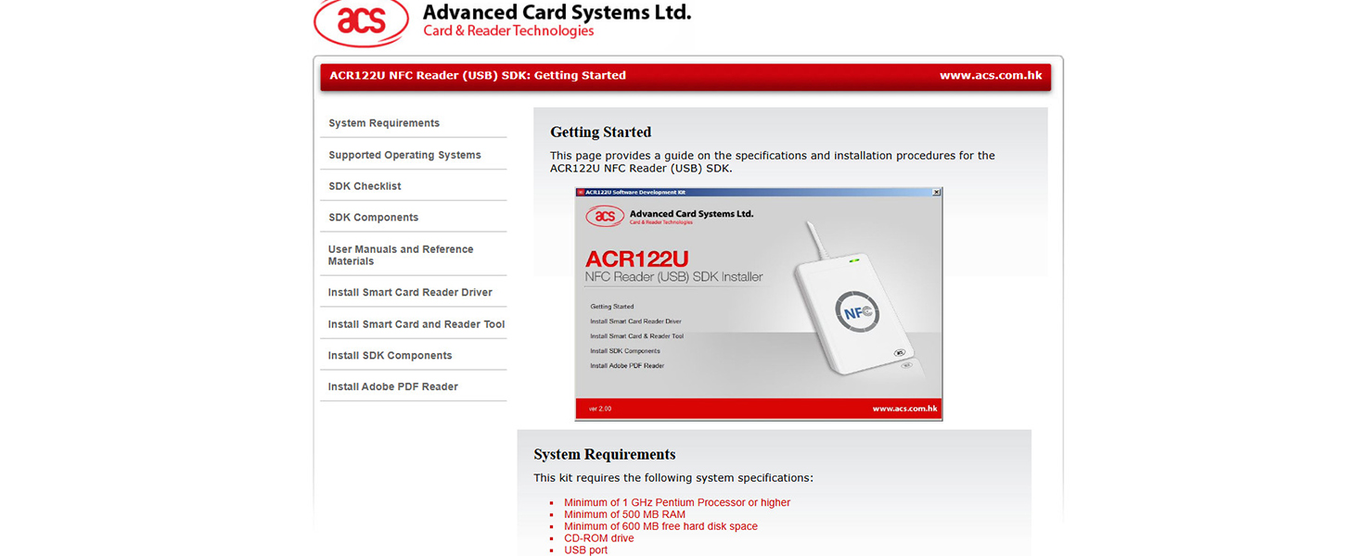
Task: Click the System Requirements heading in content
Action: pyautogui.click(x=605, y=455)
